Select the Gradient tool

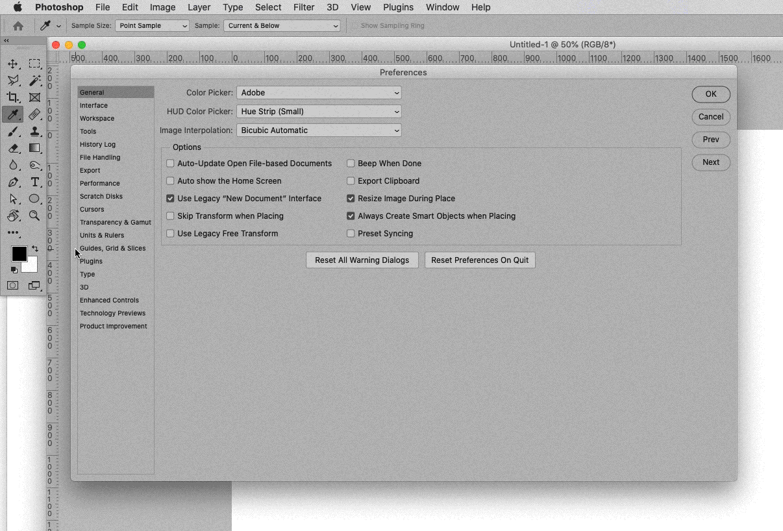coord(34,148)
